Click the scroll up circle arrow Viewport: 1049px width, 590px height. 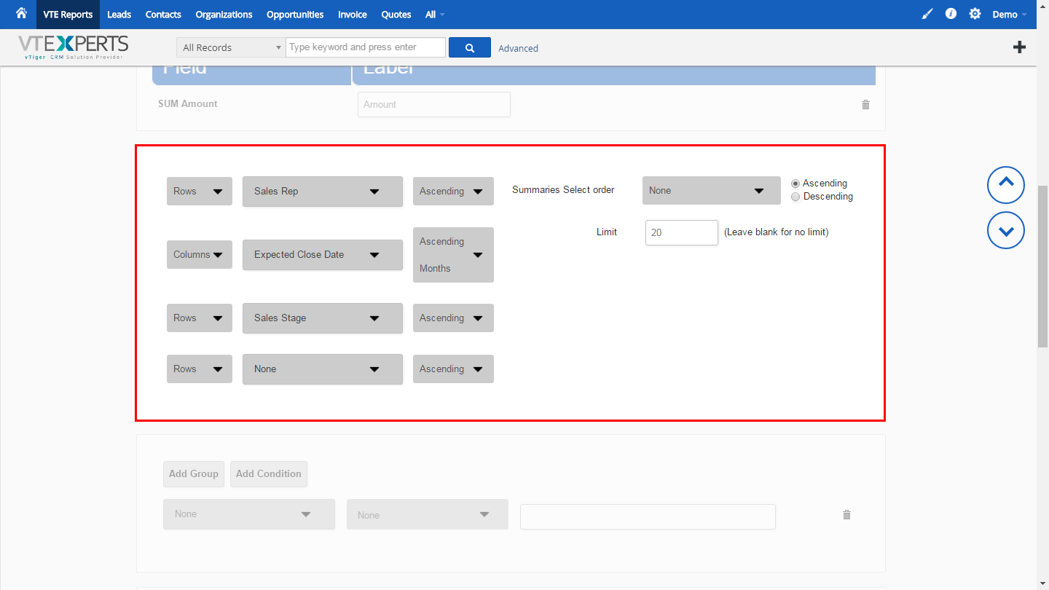click(1006, 184)
